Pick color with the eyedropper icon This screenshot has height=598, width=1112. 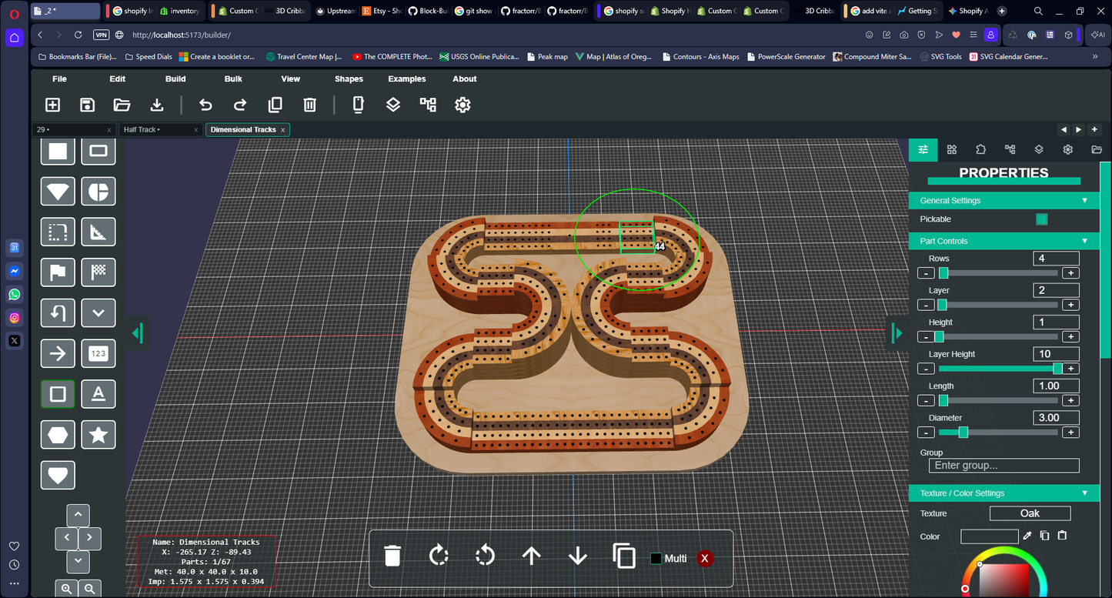click(1026, 536)
